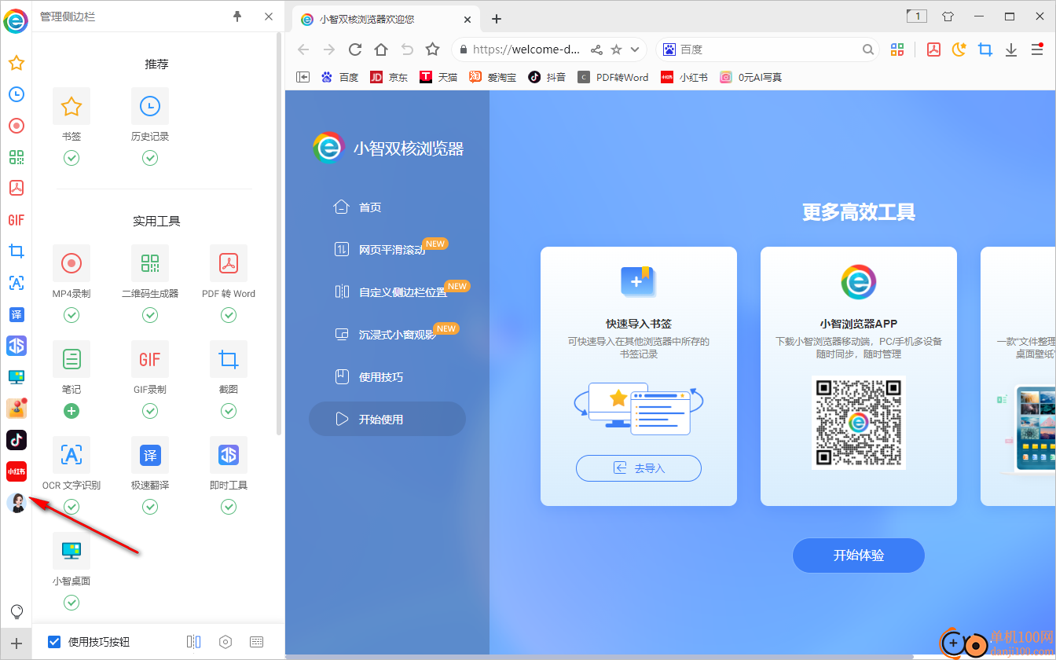Select 开始使用 in welcome menu

387,420
